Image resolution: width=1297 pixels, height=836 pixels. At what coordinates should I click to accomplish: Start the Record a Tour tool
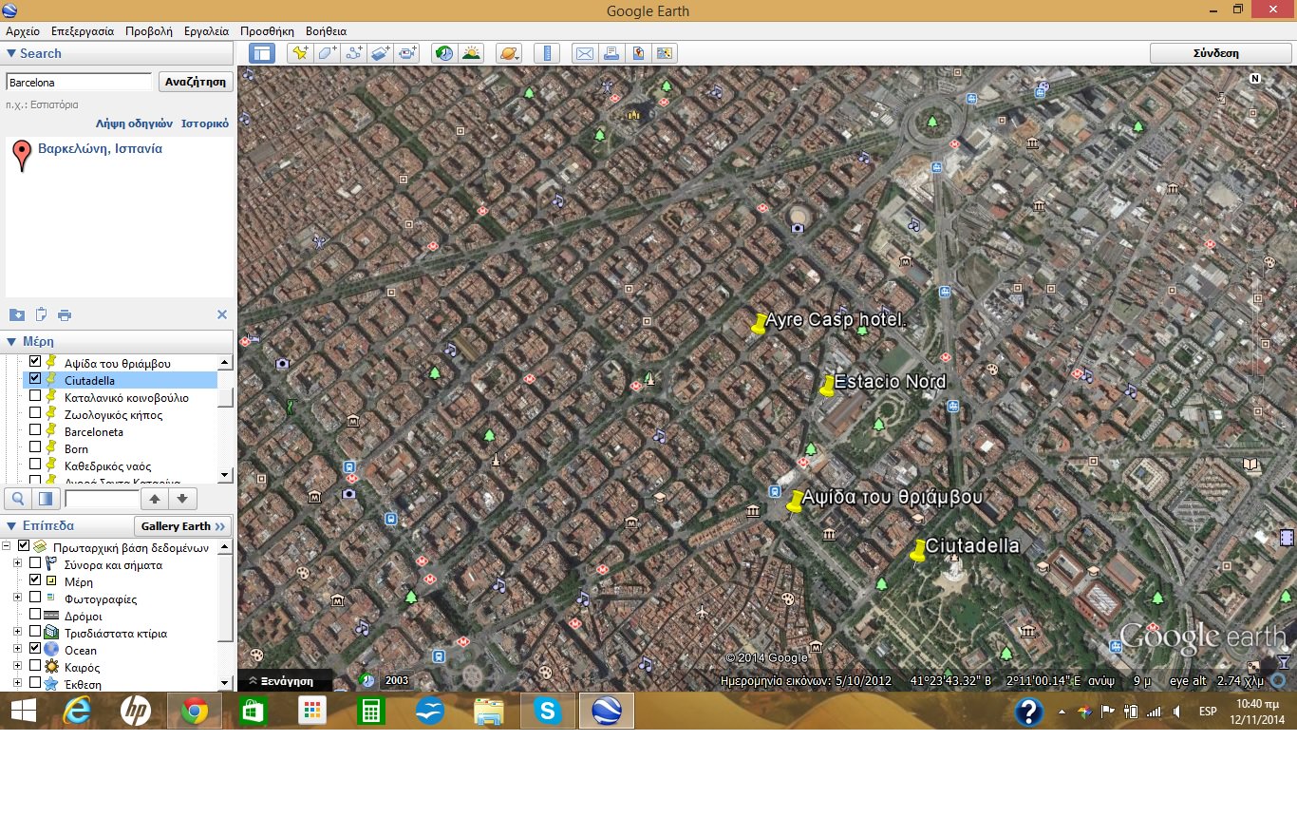pyautogui.click(x=408, y=53)
